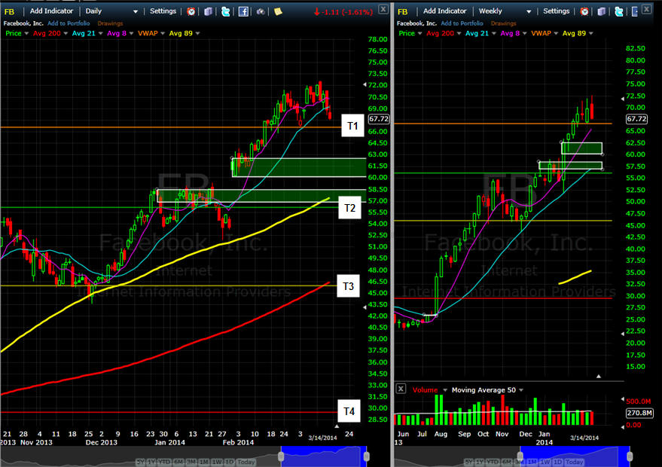Share Weekly chart via Twitter icon
Image resolution: width=662 pixels, height=467 pixels.
point(619,11)
